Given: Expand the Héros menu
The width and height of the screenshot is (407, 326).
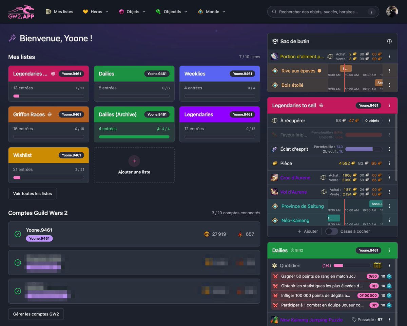Looking at the screenshot, I should pyautogui.click(x=96, y=12).
